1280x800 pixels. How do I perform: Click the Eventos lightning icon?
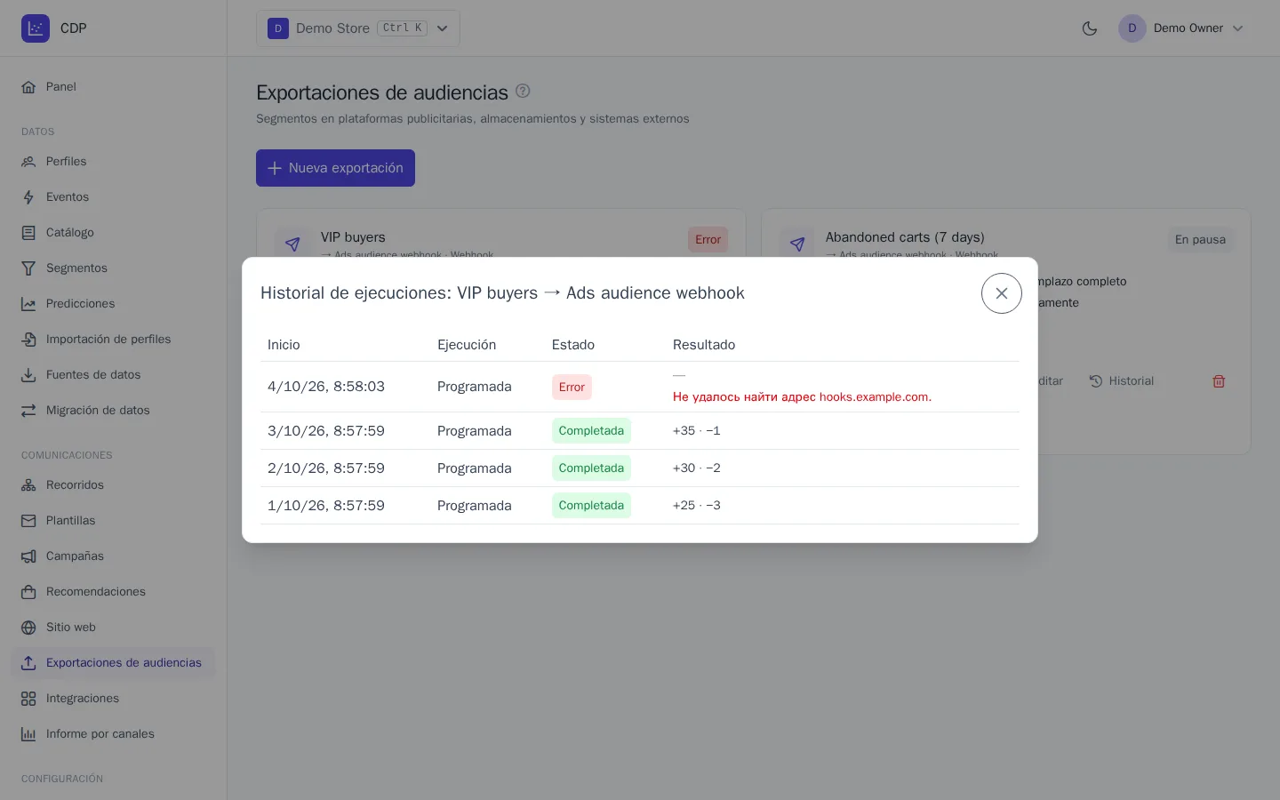click(x=28, y=197)
